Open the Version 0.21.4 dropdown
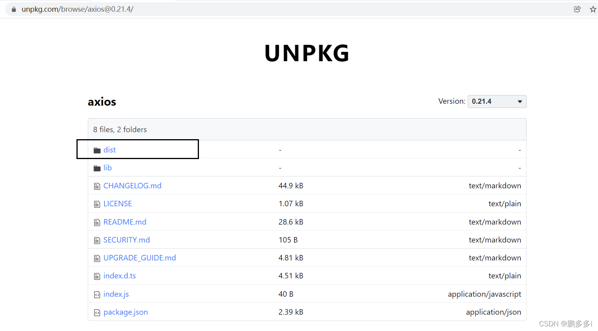 [x=497, y=101]
